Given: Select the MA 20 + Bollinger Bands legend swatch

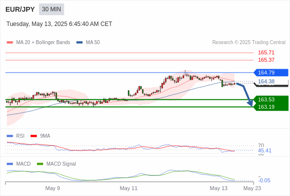Looking at the screenshot, I should (10, 43).
